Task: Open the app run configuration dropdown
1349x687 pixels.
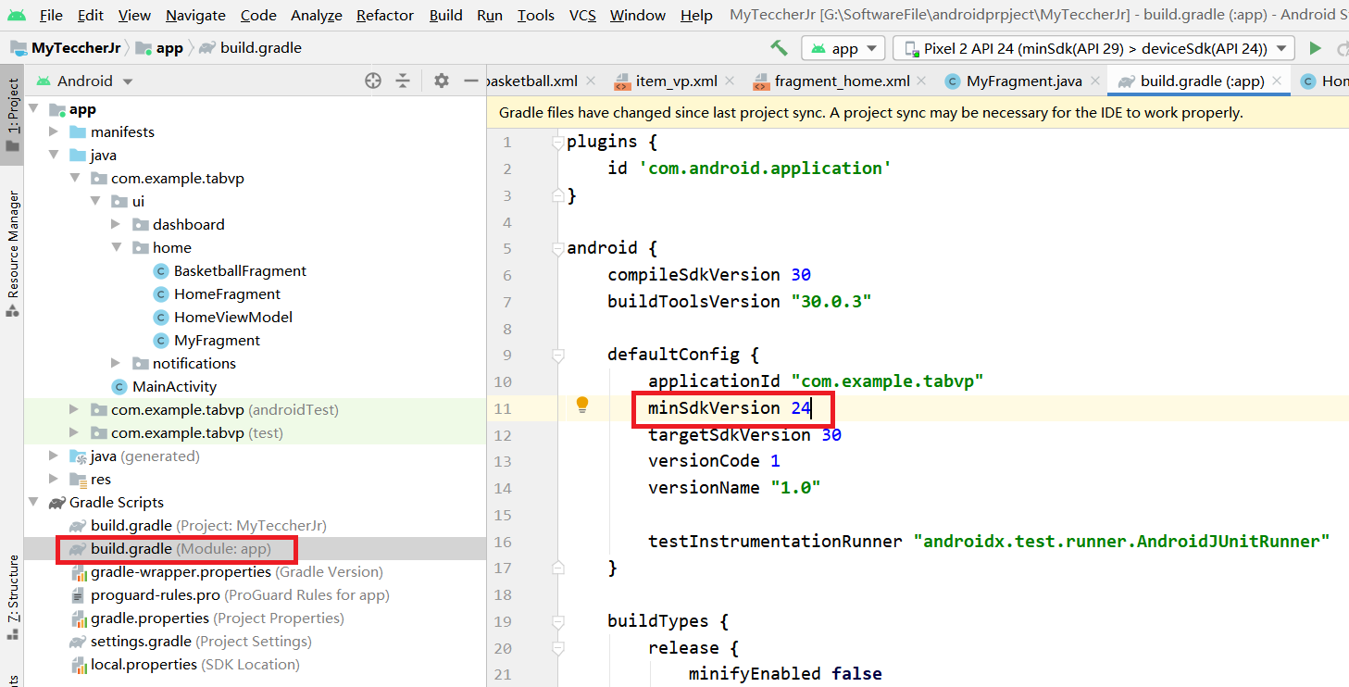Action: [x=842, y=47]
